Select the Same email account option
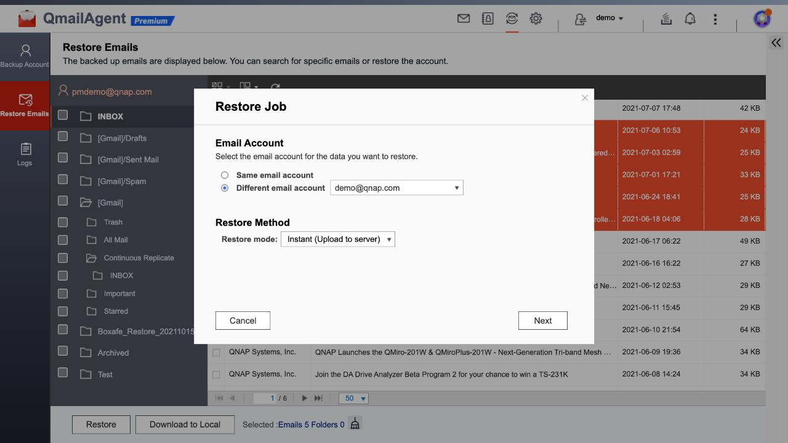 [x=225, y=175]
